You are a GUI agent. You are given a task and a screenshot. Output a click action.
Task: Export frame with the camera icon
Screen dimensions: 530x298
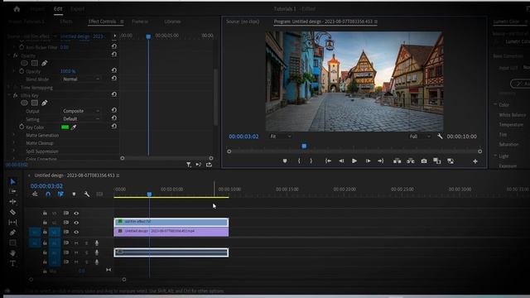click(x=424, y=161)
